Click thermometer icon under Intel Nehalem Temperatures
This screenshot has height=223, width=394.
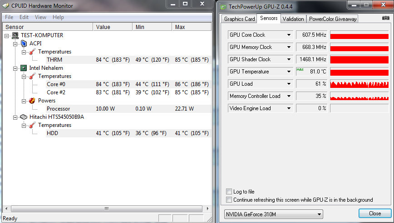coord(32,76)
